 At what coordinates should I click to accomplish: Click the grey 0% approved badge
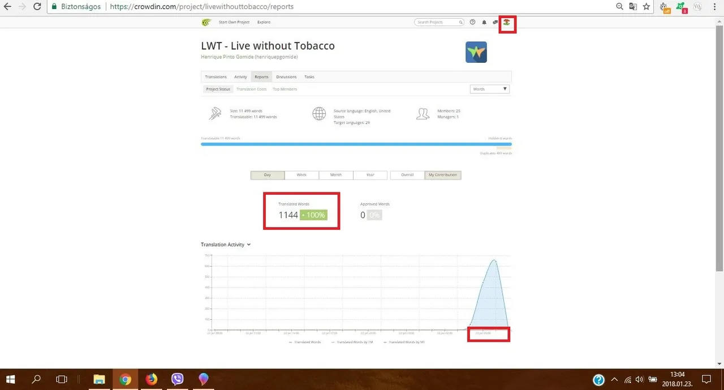374,215
